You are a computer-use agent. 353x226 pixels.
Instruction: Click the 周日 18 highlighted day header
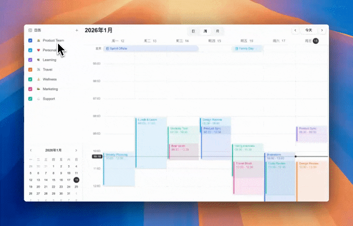(x=312, y=41)
